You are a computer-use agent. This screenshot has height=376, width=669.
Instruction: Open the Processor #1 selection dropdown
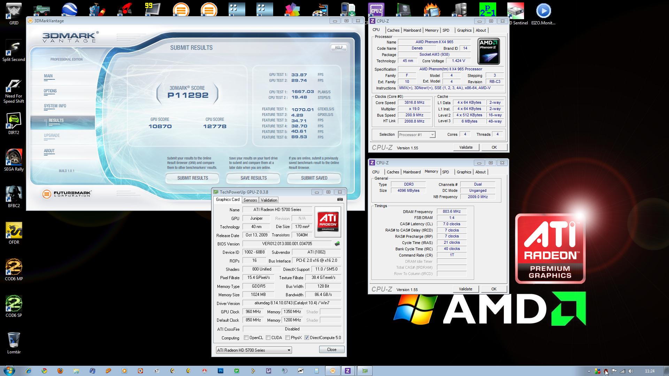coord(432,135)
